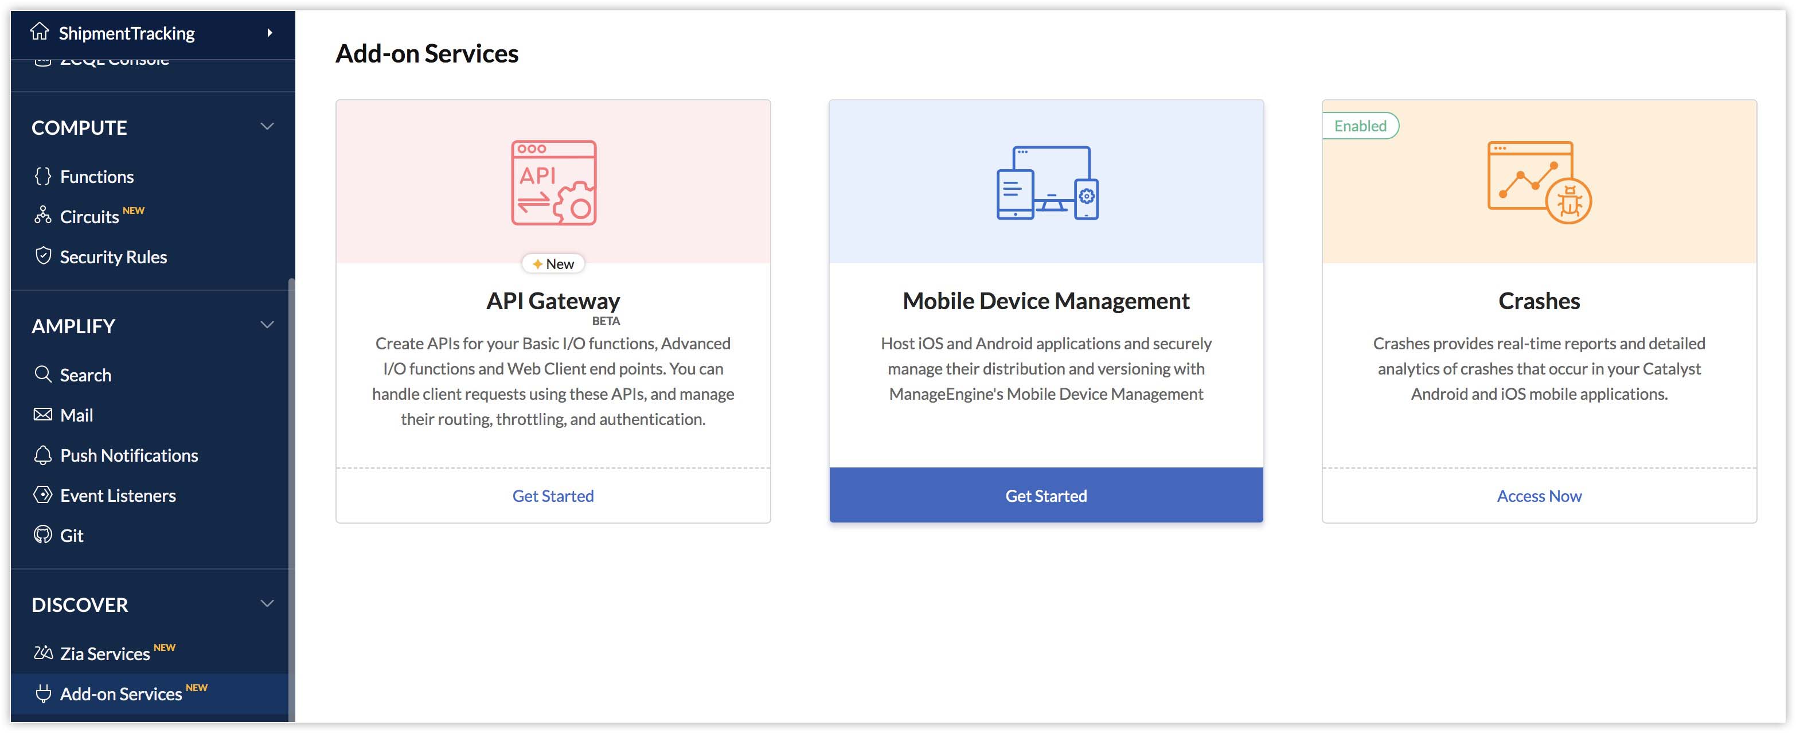Expand the ShipmentTracking project arrow
The height and width of the screenshot is (733, 1796).
[x=270, y=33]
